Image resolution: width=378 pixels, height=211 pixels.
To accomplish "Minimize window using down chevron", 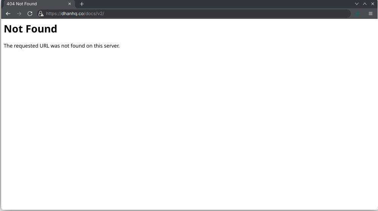I will click(356, 4).
